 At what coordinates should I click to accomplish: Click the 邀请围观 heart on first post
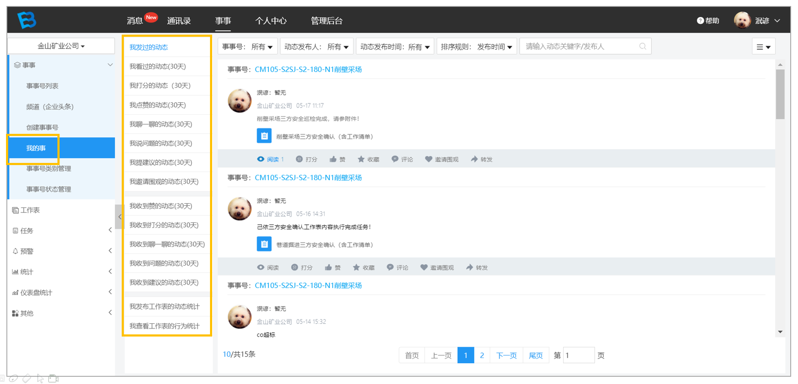[x=429, y=159]
